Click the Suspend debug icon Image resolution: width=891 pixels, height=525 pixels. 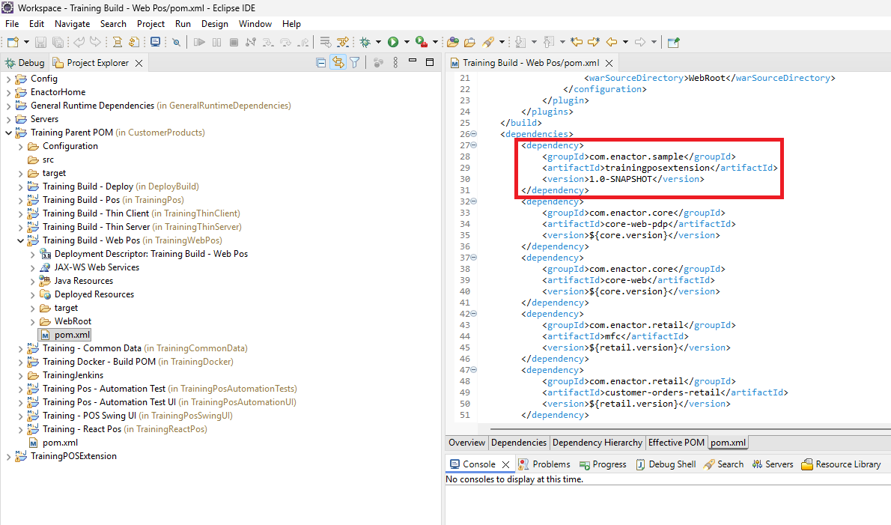pyautogui.click(x=216, y=42)
